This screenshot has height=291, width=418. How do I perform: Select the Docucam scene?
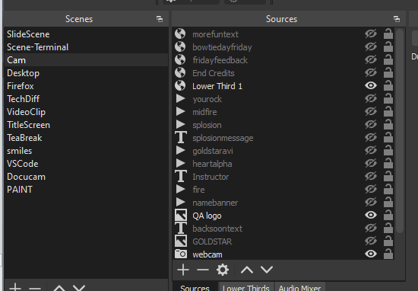click(x=87, y=177)
